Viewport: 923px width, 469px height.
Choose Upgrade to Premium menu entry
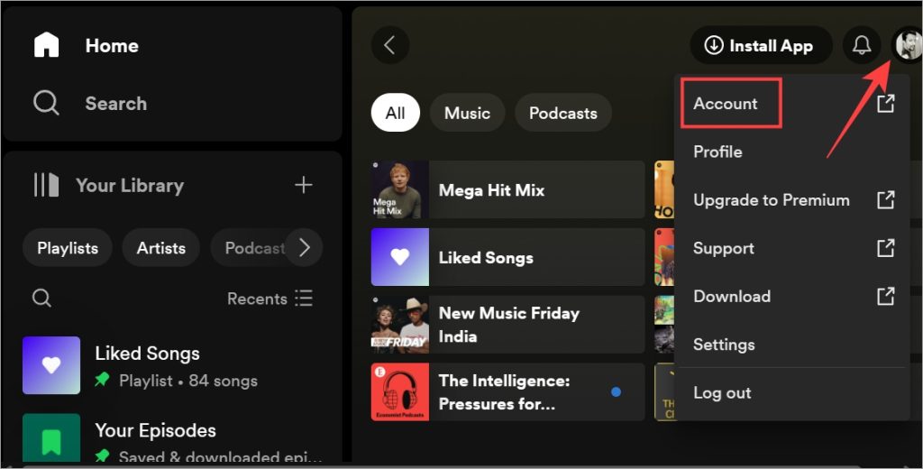[791, 199]
